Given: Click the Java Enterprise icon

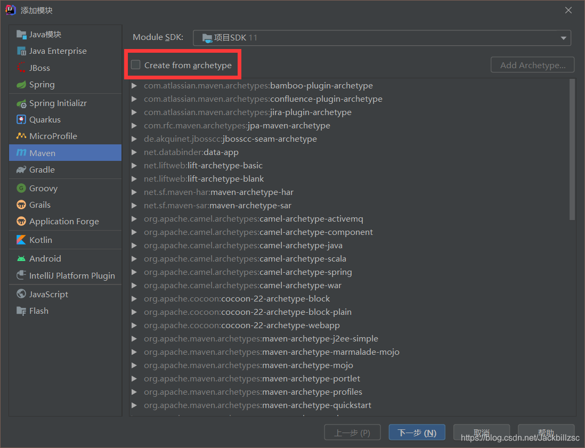Looking at the screenshot, I should click(x=21, y=51).
